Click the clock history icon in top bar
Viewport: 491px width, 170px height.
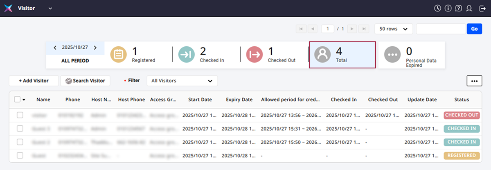437,8
